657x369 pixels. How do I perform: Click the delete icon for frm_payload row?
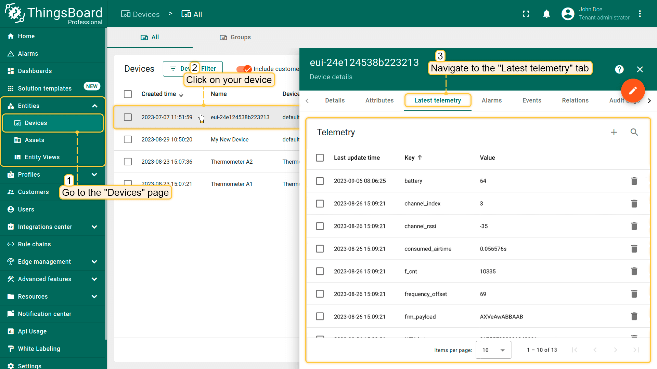click(634, 316)
